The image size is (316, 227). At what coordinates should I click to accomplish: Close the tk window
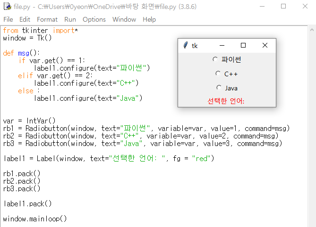265,45
